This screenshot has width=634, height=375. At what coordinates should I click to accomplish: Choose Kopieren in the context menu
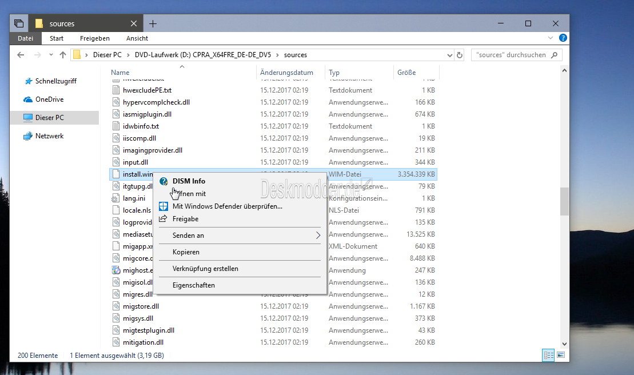(x=240, y=252)
